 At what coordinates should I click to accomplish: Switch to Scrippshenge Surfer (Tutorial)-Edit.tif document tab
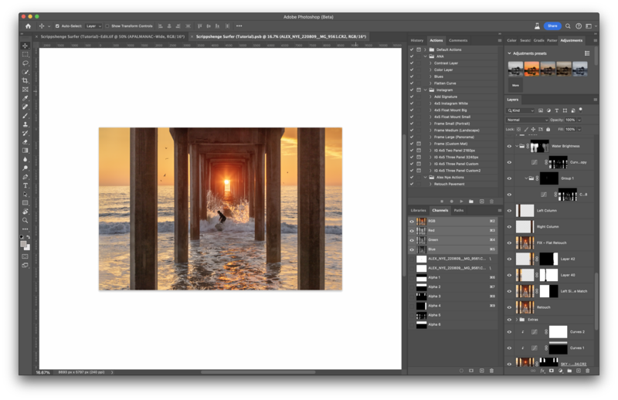[x=112, y=36]
